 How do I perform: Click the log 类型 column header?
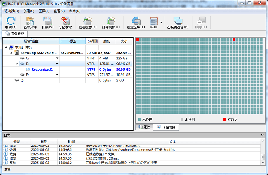tap(16, 142)
